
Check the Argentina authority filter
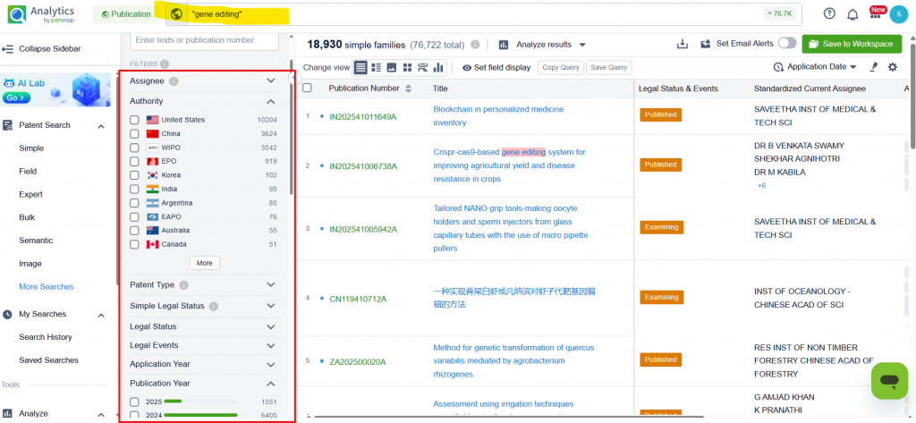pyautogui.click(x=134, y=203)
